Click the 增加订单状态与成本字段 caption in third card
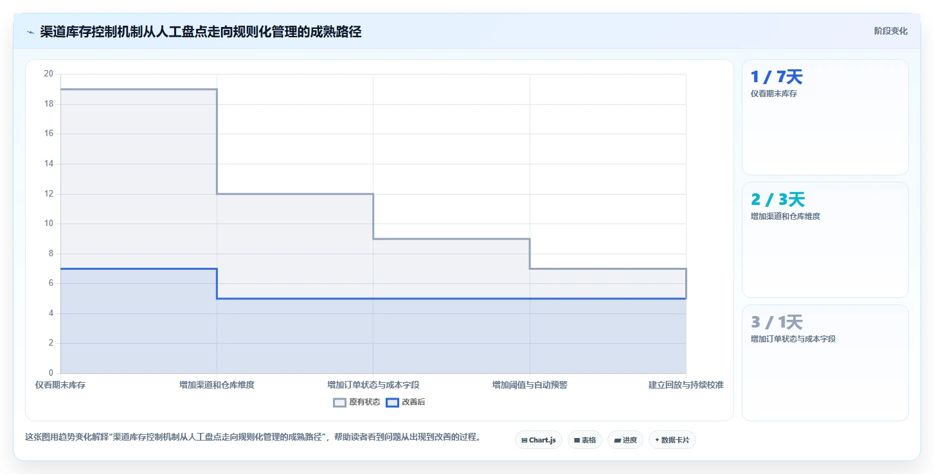 click(793, 339)
